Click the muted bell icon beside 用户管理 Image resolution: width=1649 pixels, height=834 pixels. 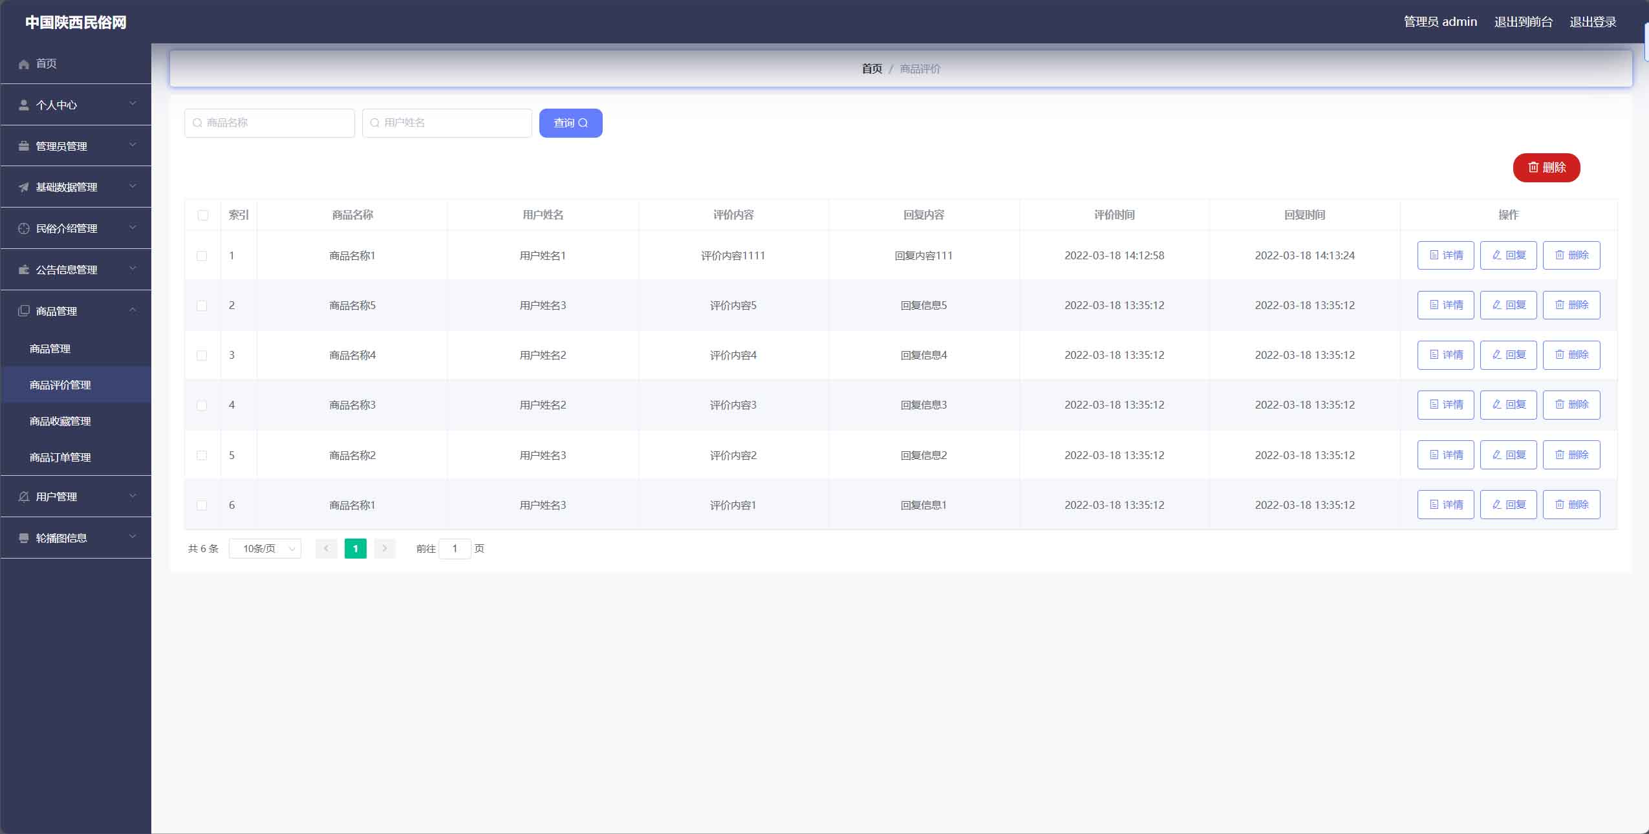[x=24, y=497]
